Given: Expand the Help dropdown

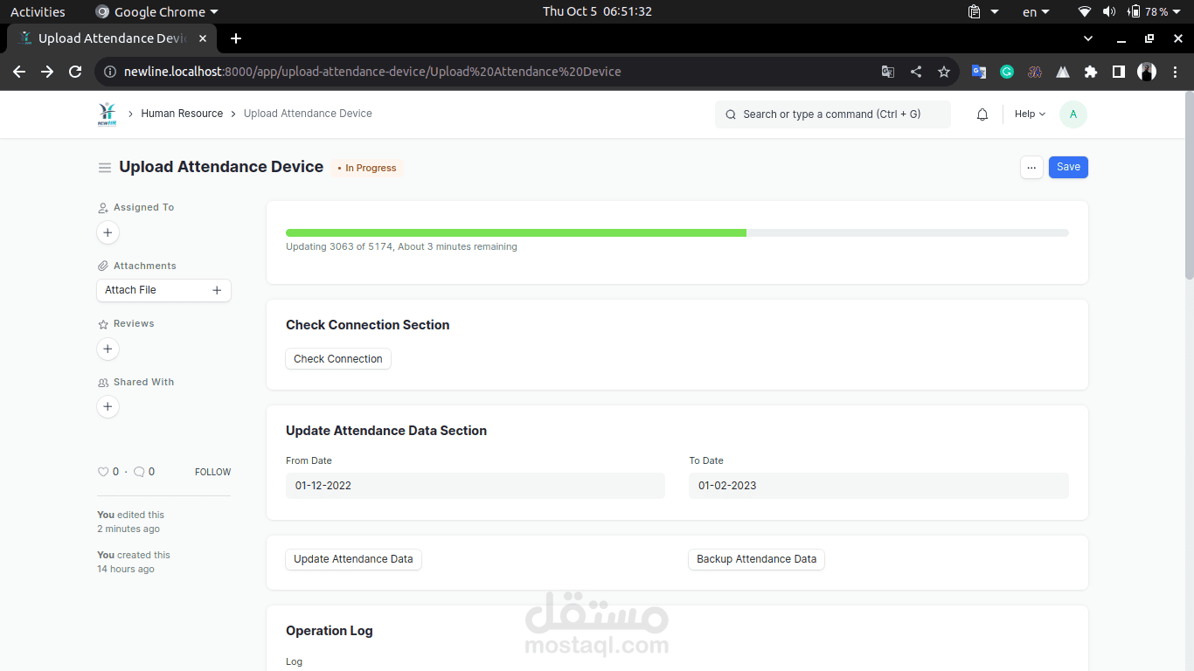Looking at the screenshot, I should 1030,114.
